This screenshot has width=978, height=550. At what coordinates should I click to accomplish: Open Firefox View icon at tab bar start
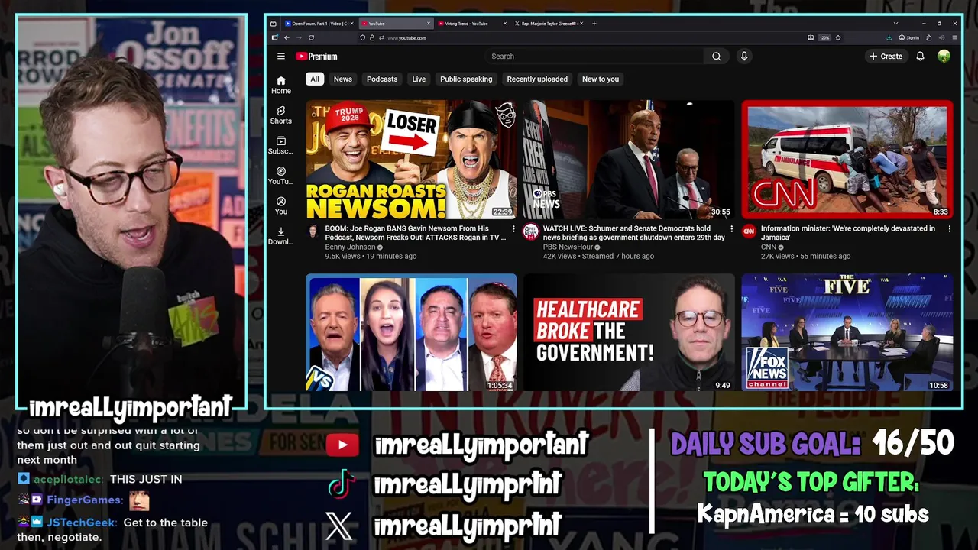coord(274,24)
